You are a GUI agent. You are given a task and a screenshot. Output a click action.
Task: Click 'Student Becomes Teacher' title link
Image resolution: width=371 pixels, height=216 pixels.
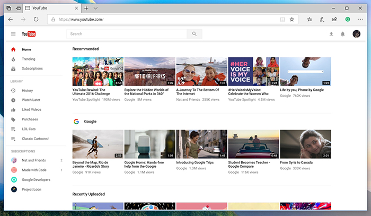pyautogui.click(x=248, y=165)
